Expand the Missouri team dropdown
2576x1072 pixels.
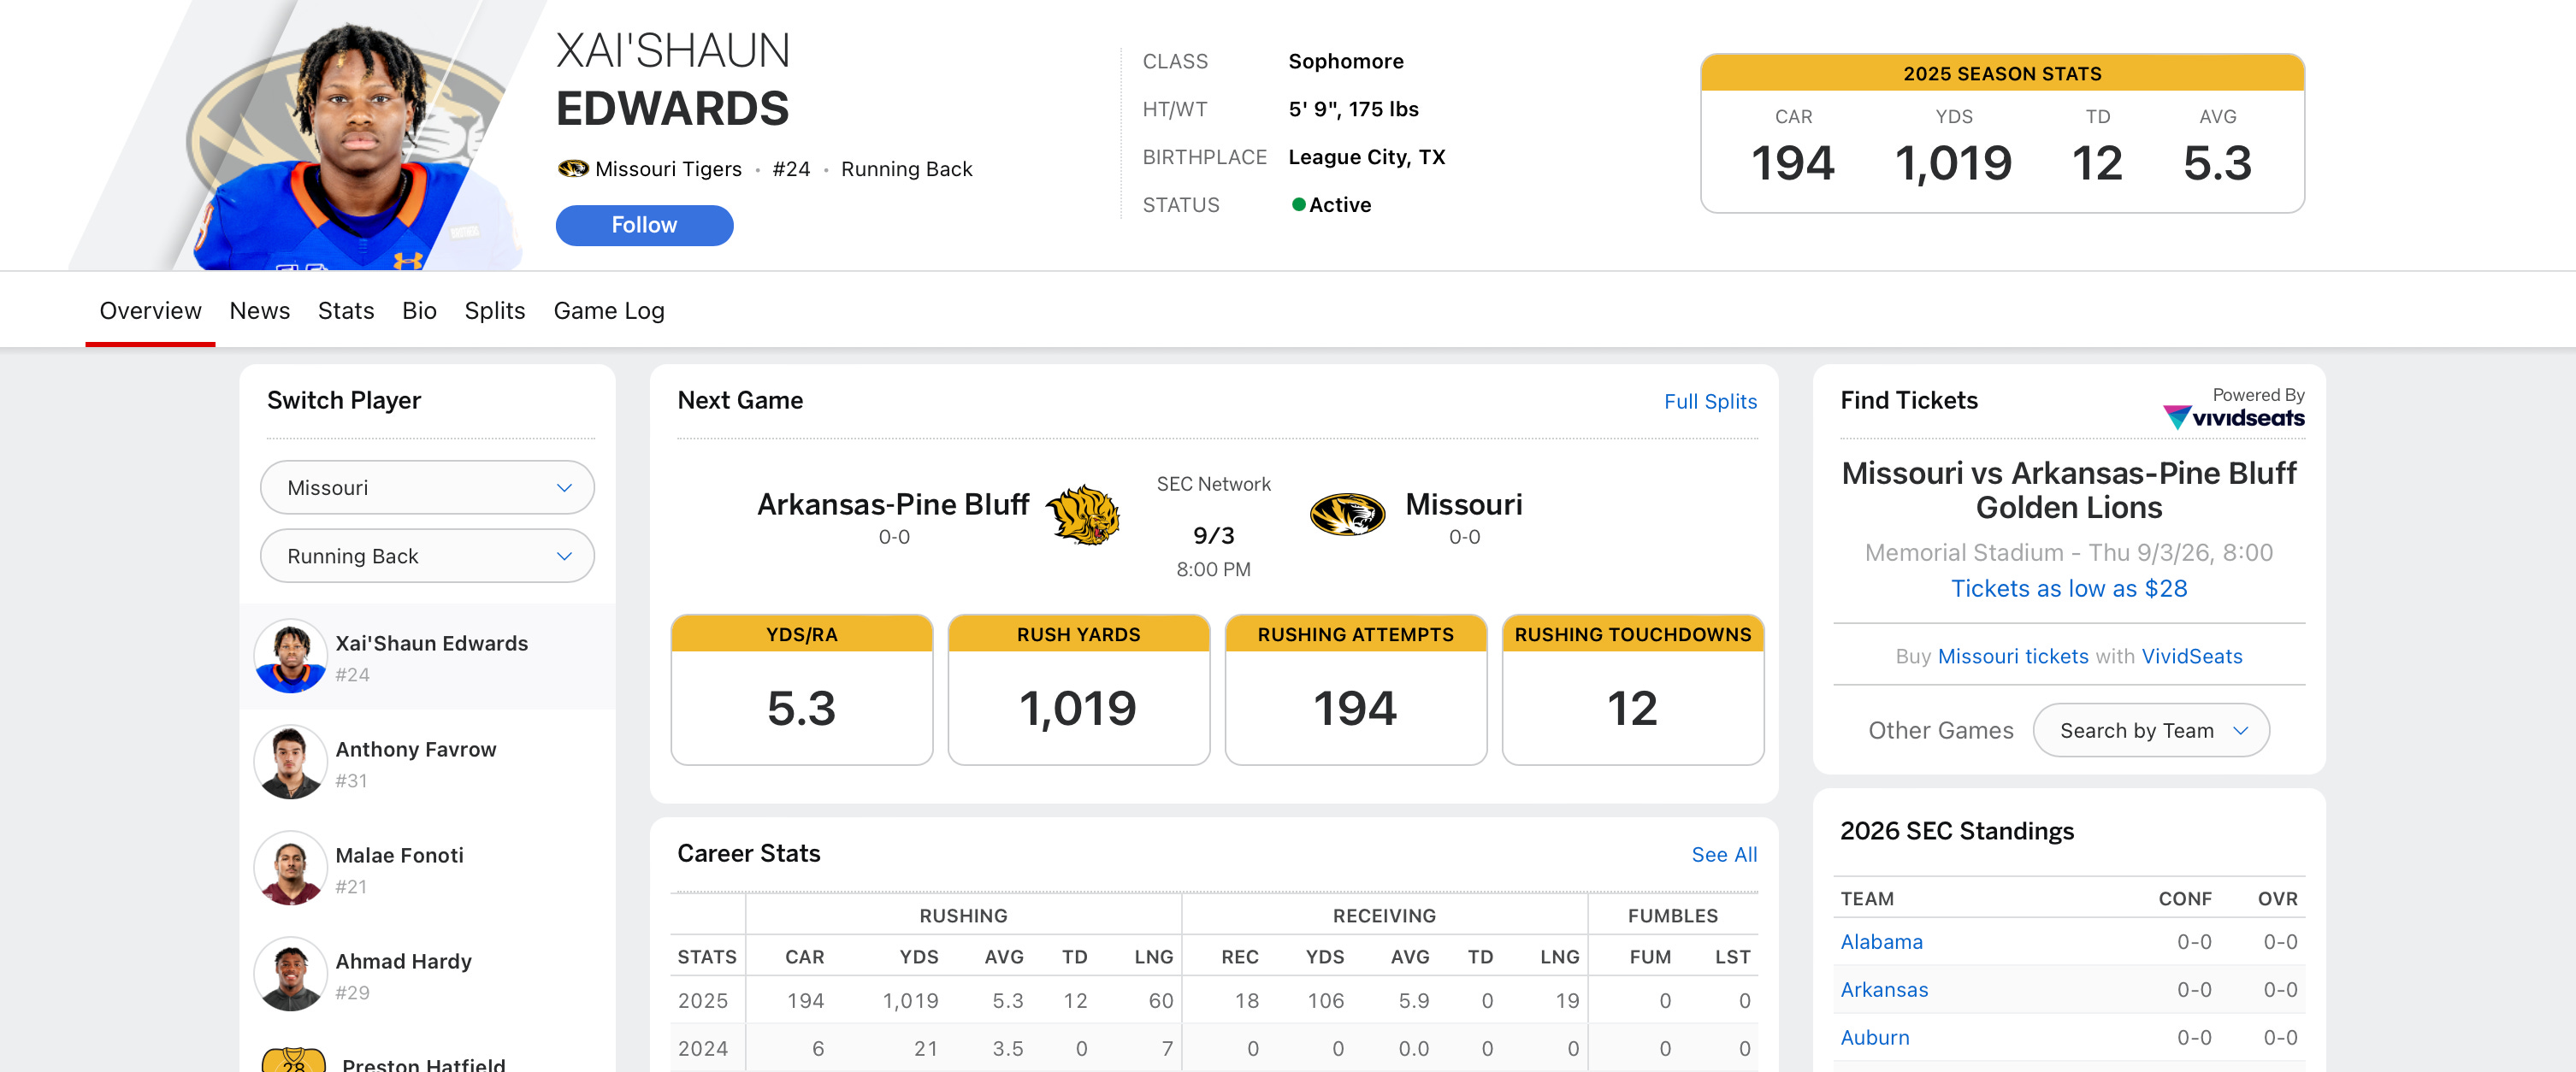click(427, 488)
